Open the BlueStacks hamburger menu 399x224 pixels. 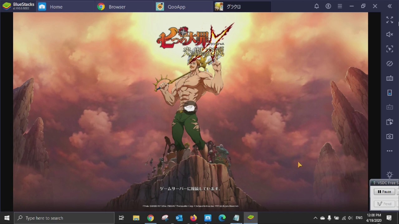click(340, 6)
